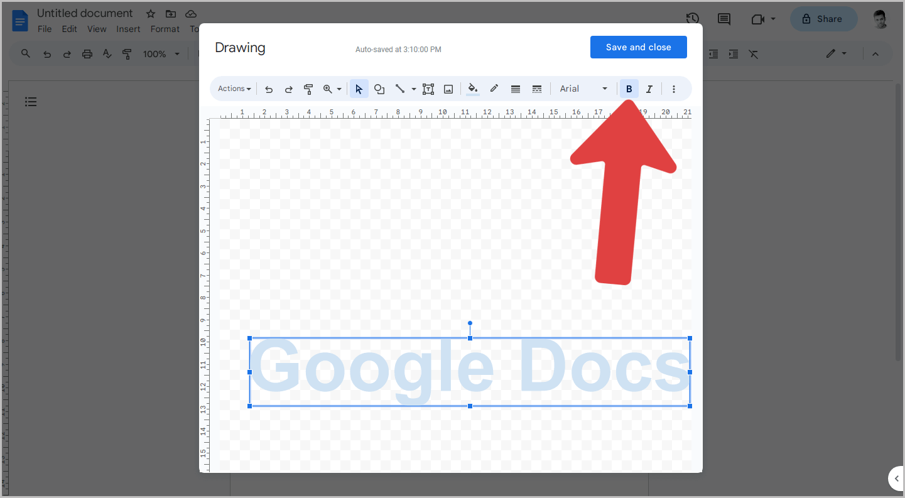The width and height of the screenshot is (905, 498).
Task: Open the File menu
Action: [x=45, y=29]
